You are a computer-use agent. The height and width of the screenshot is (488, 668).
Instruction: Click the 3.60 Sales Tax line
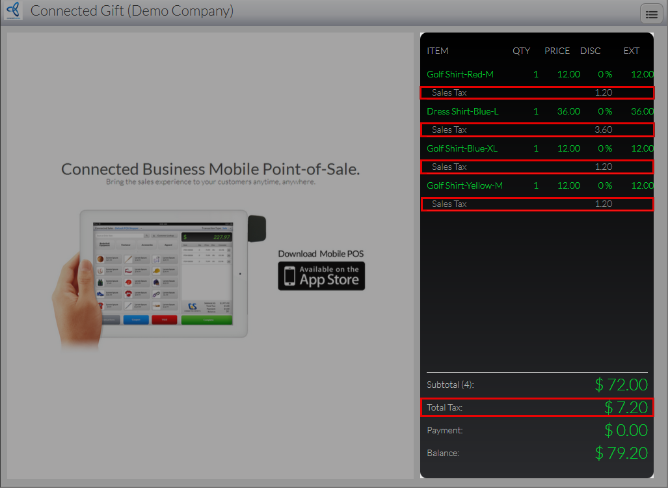(x=537, y=129)
